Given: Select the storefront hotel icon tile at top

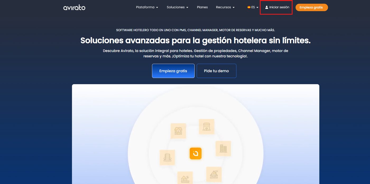Looking at the screenshot, I should 206,127.
